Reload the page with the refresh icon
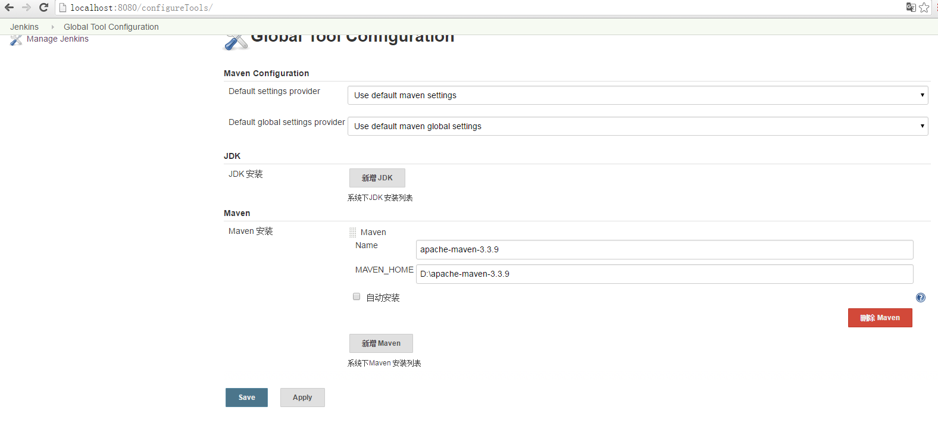 pos(43,7)
